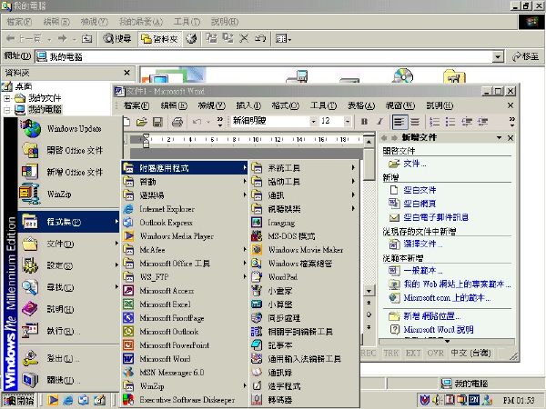Start Windows Media Player from Programs menu
This screenshot has height=409, width=546.
[185, 236]
